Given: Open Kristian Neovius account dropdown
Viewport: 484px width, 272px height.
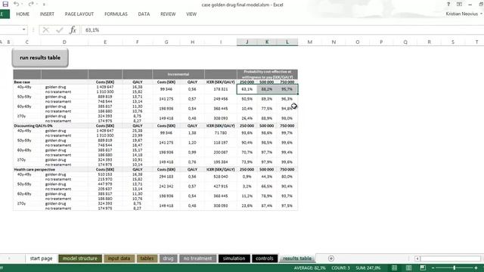Looking at the screenshot, I should point(464,14).
